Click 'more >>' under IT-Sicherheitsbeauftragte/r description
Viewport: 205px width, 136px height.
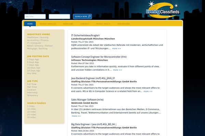pos(117,48)
